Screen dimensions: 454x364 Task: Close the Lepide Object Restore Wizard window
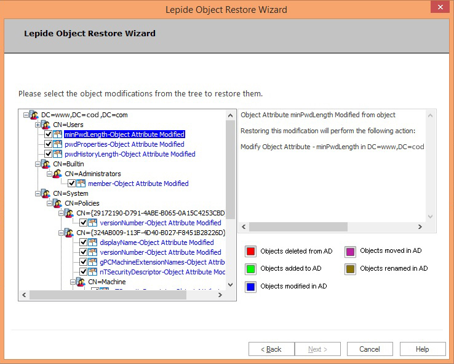[x=440, y=7]
